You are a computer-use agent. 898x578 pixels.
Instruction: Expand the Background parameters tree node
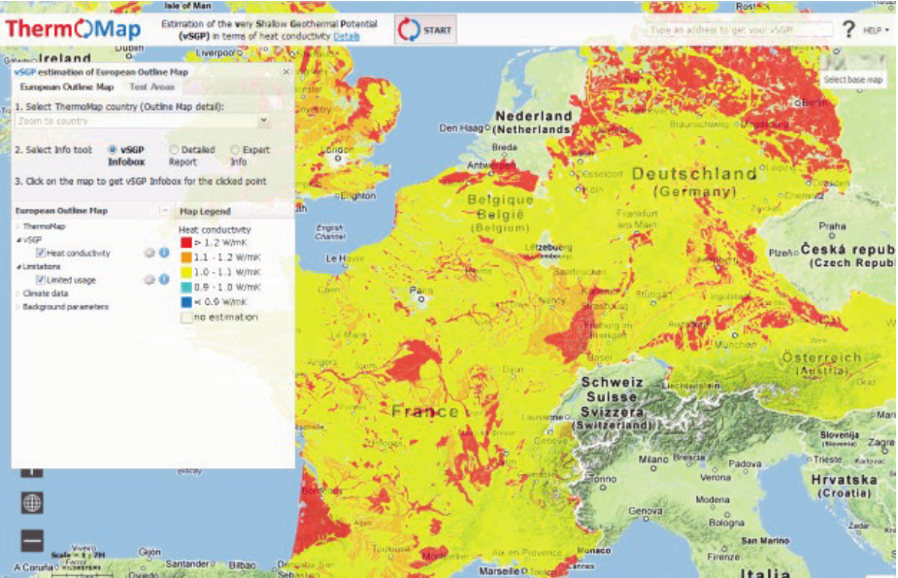click(65, 307)
